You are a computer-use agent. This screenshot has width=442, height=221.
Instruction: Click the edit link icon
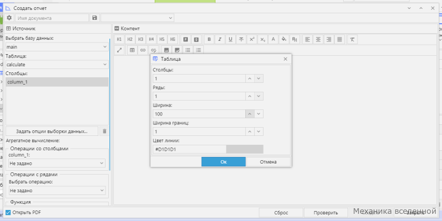pyautogui.click(x=154, y=50)
